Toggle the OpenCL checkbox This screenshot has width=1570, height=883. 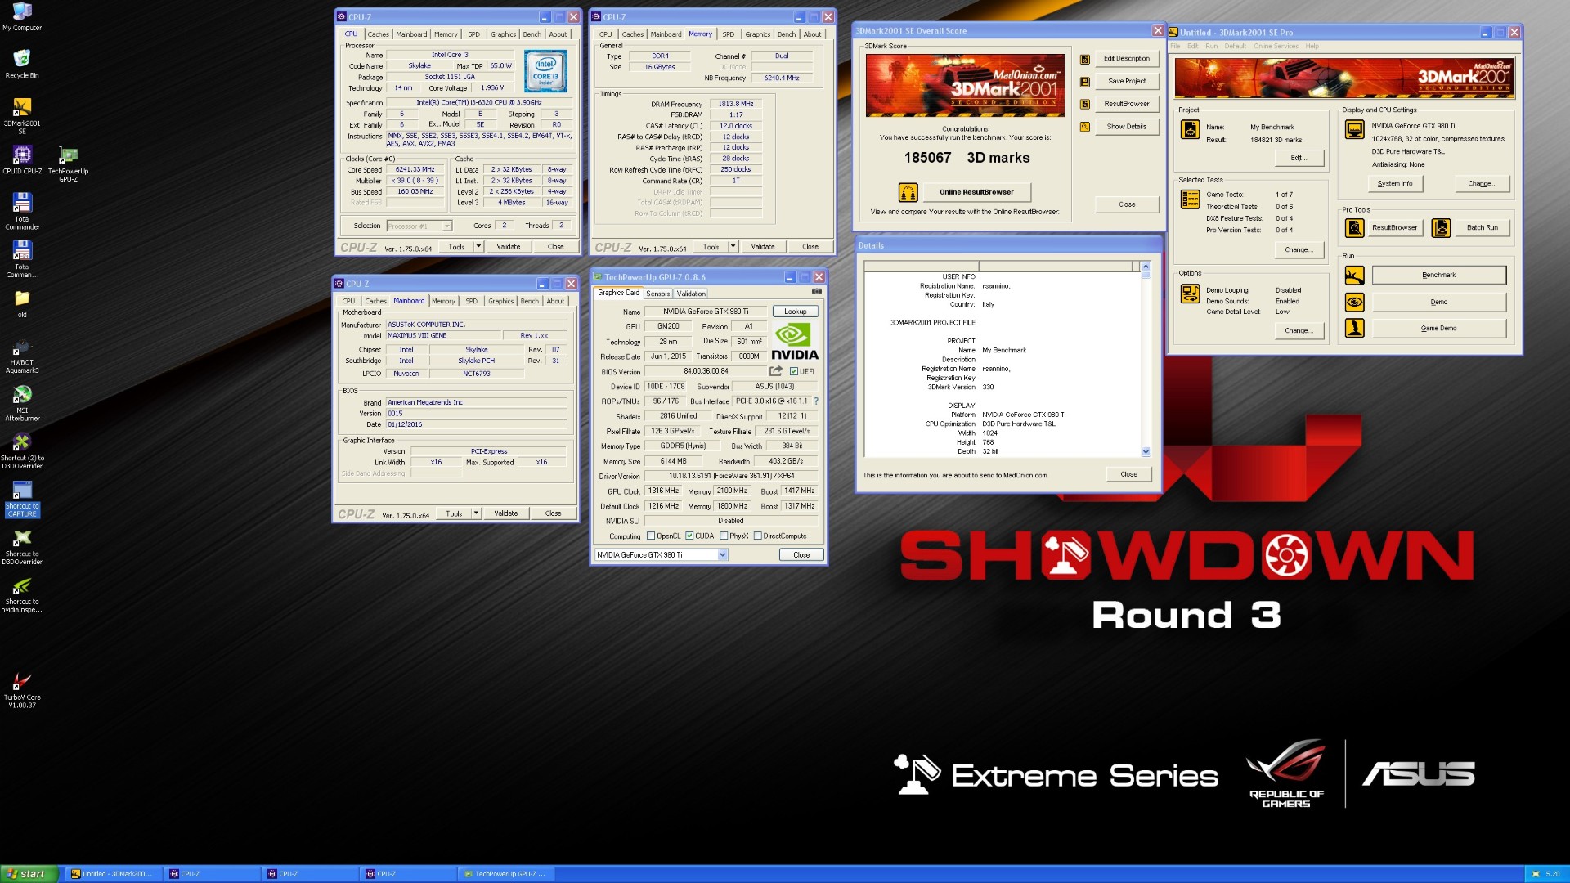[651, 536]
